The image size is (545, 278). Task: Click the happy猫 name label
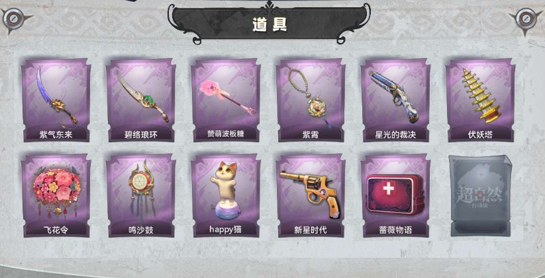pos(226,230)
